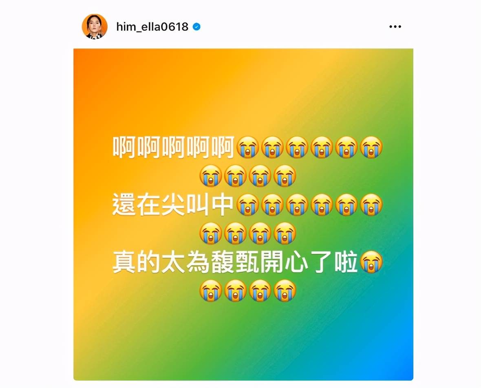Open the him_ella0618 username link
Image resolution: width=481 pixels, height=388 pixels.
click(152, 26)
